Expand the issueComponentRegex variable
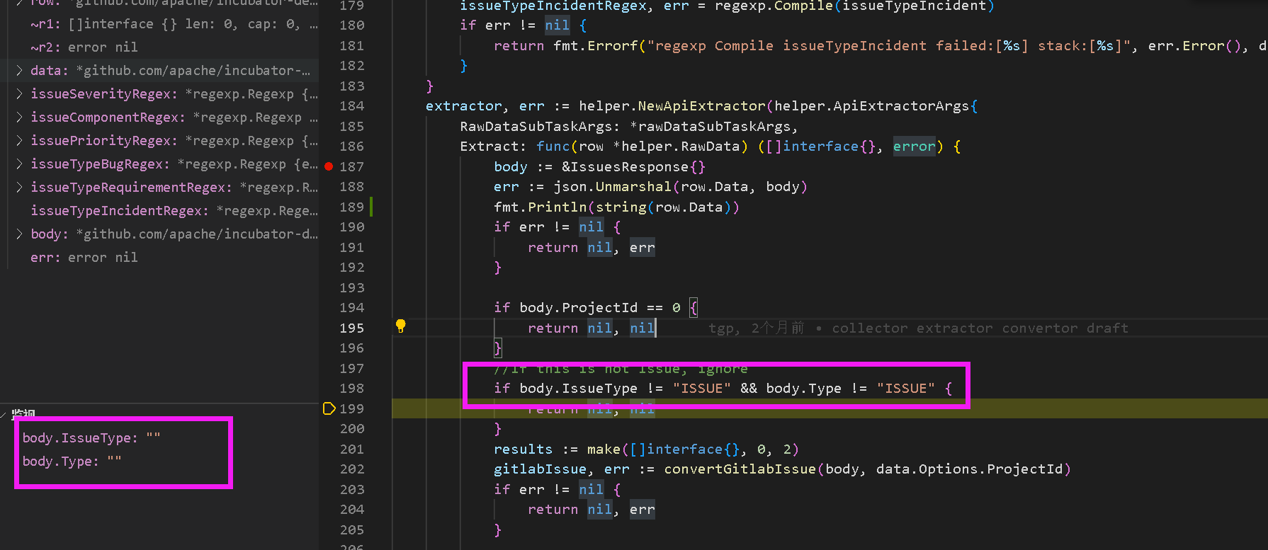1268x550 pixels. [x=19, y=117]
